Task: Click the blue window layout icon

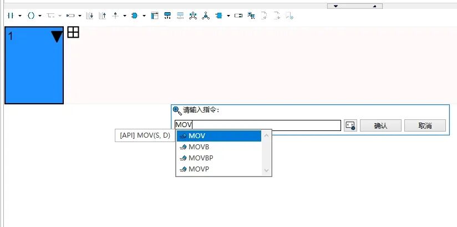Action: (x=155, y=16)
